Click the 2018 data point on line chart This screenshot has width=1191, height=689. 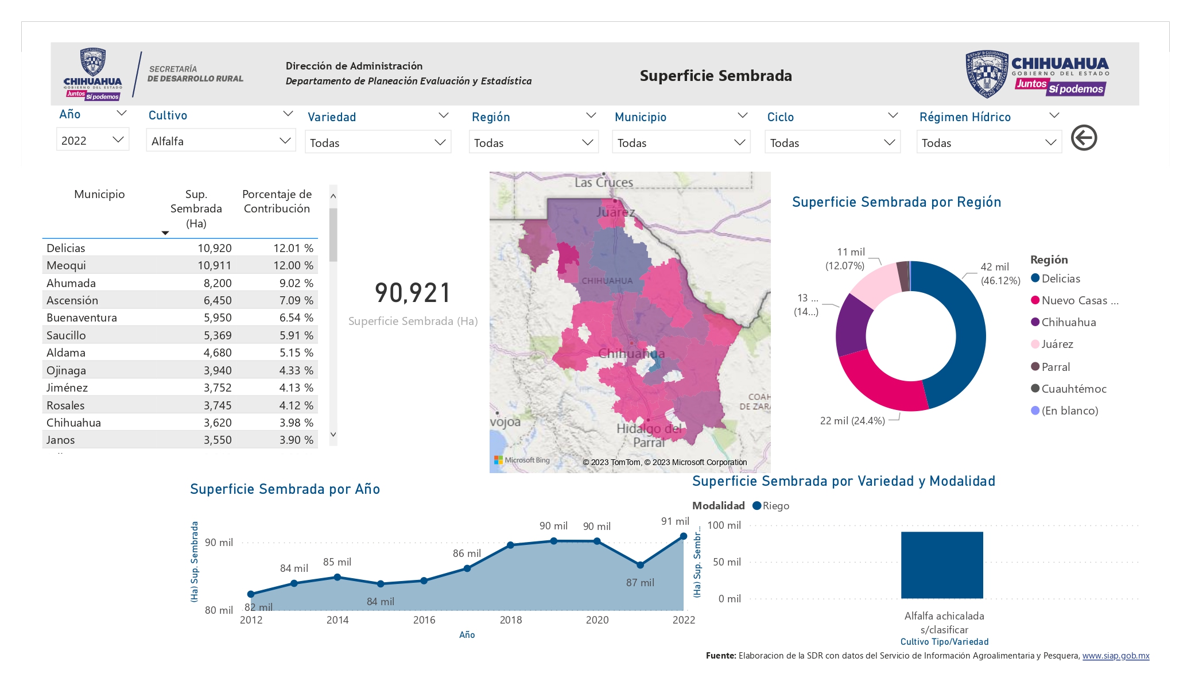(x=510, y=545)
